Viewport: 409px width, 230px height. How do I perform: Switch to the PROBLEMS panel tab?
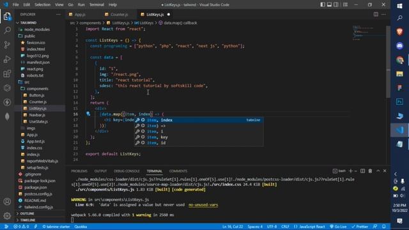[x=79, y=171]
